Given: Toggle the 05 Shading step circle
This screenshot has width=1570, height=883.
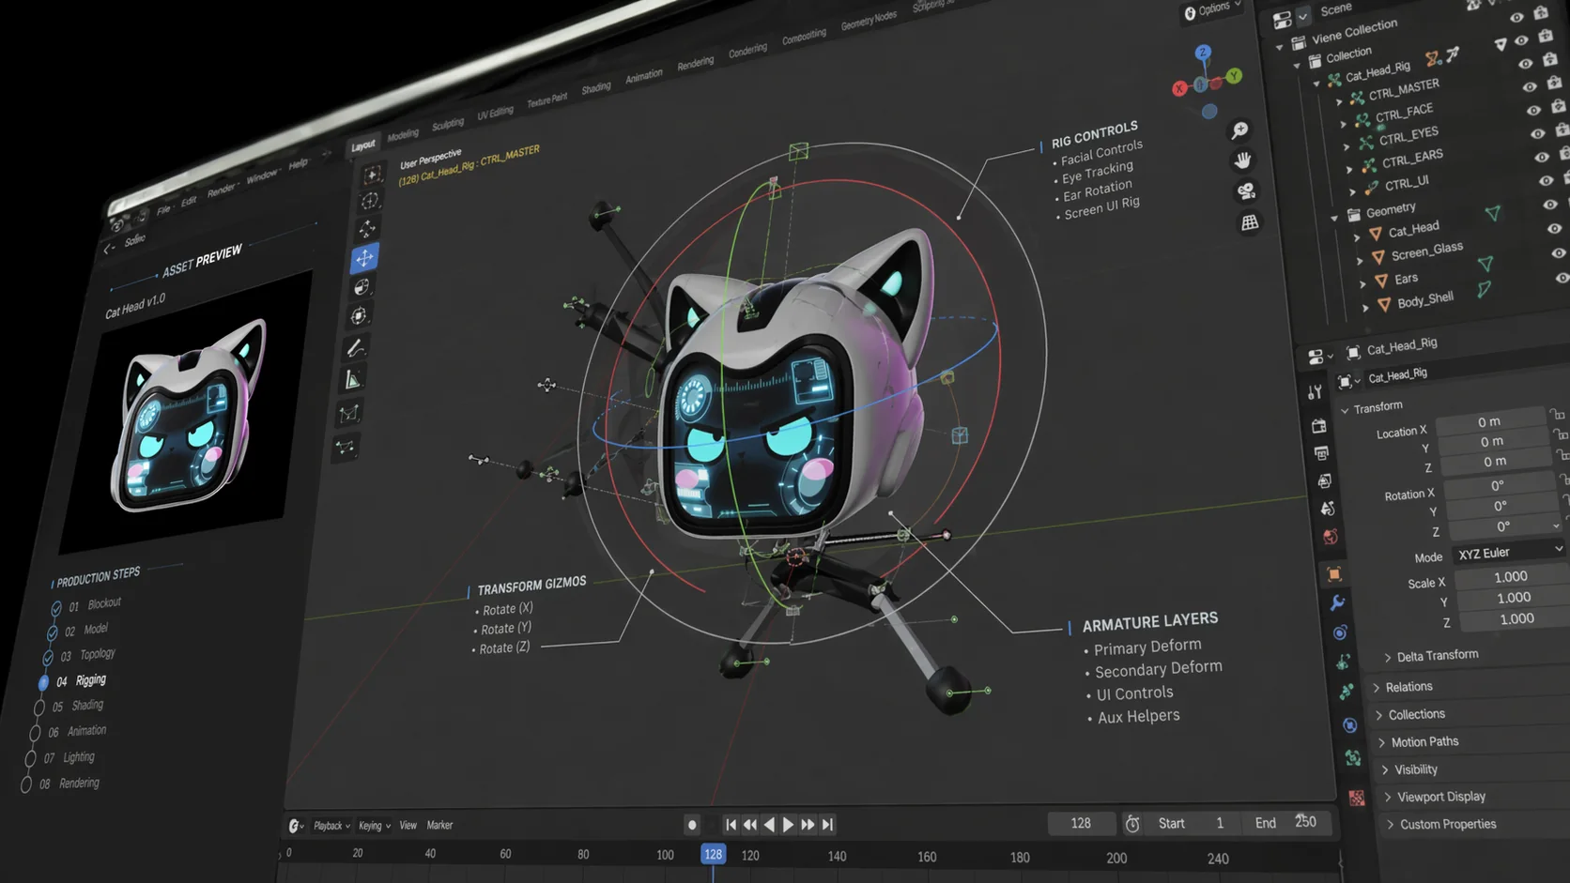Looking at the screenshot, I should pos(39,708).
